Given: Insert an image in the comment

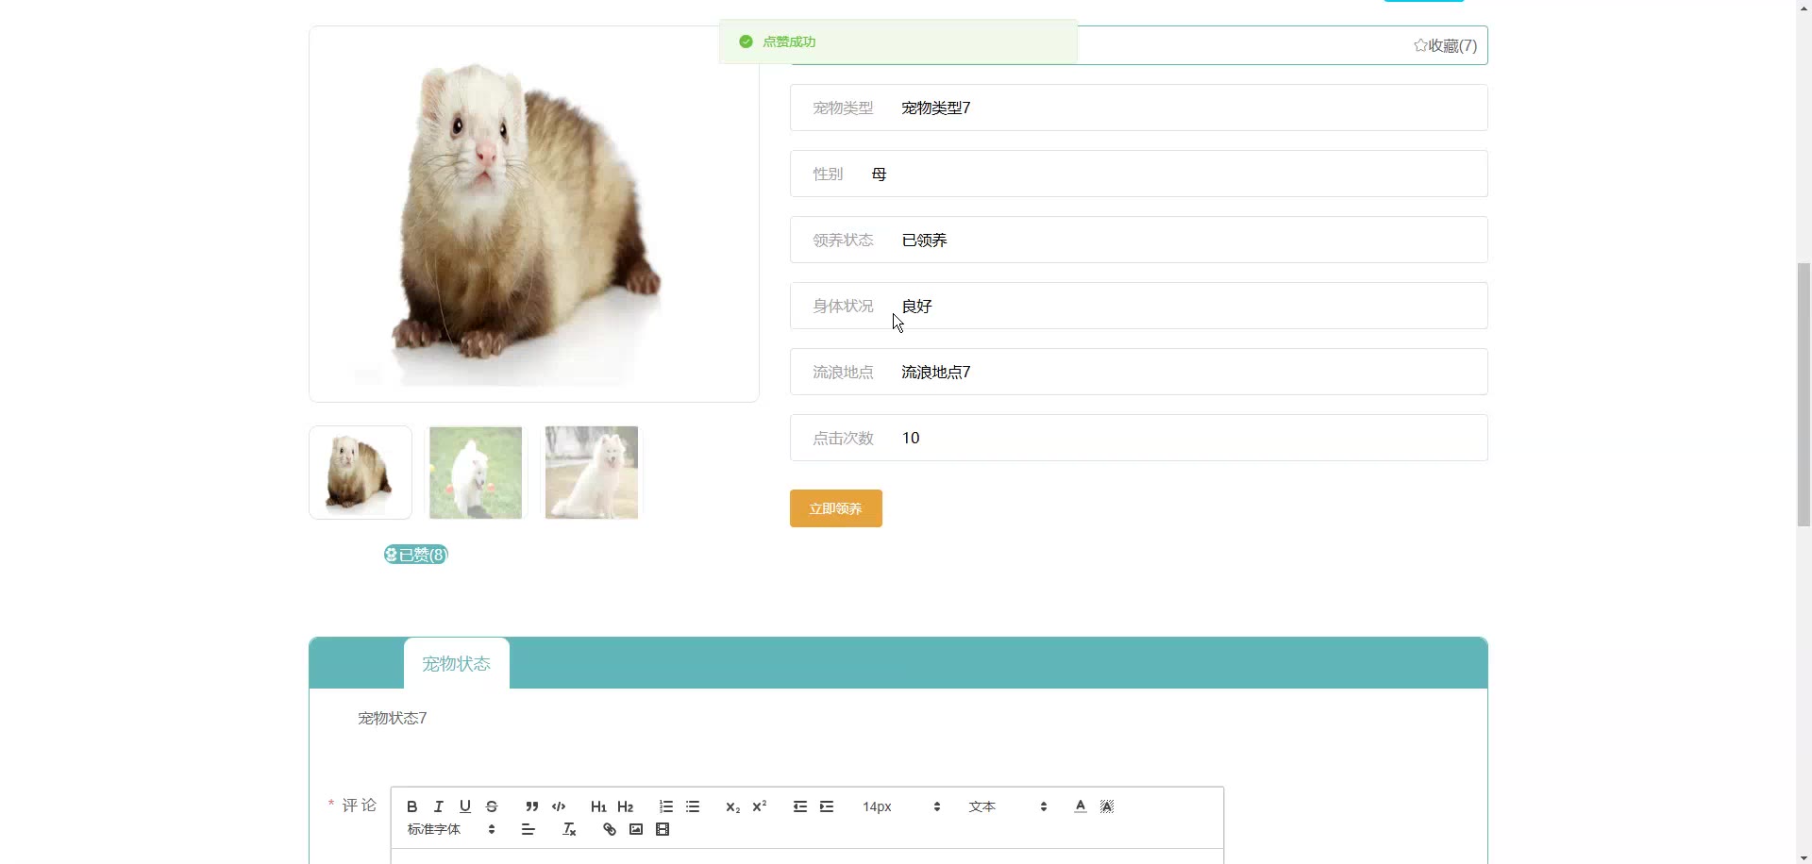Looking at the screenshot, I should (x=636, y=830).
